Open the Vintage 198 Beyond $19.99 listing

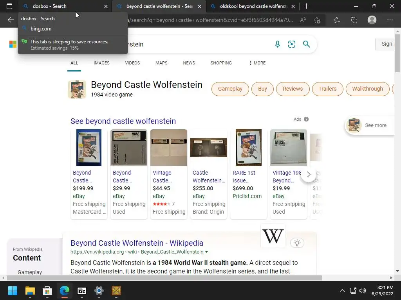[289, 174]
